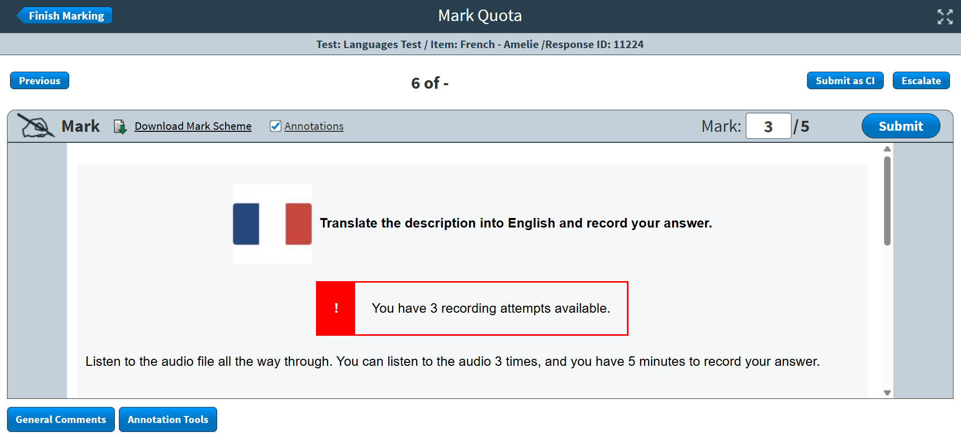This screenshot has height=439, width=961.
Task: Click the red exclamation warning icon
Action: [336, 308]
